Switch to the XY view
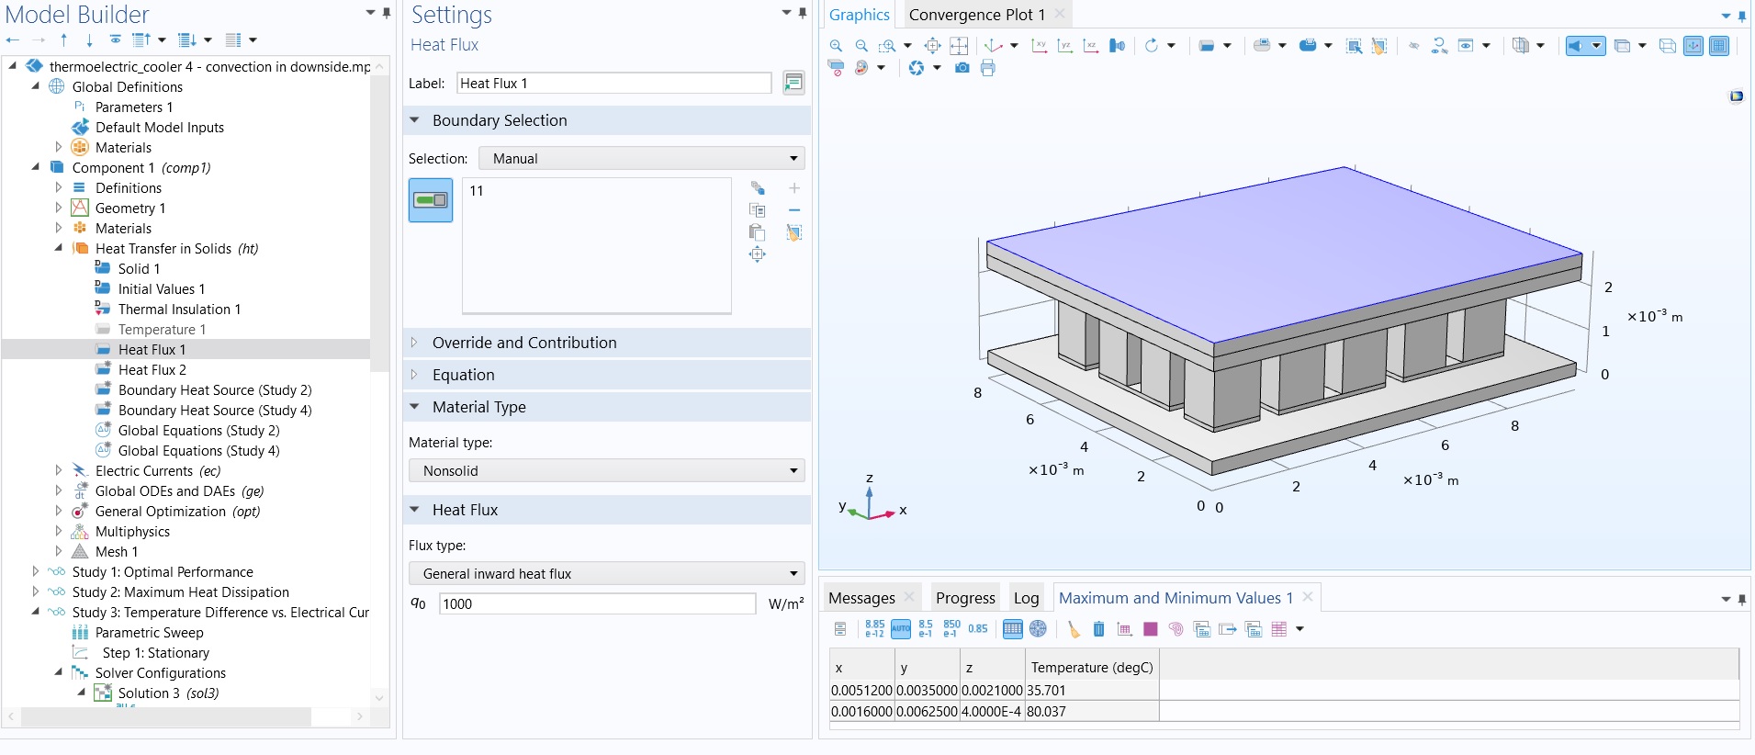The height and width of the screenshot is (755, 1755). click(1040, 46)
